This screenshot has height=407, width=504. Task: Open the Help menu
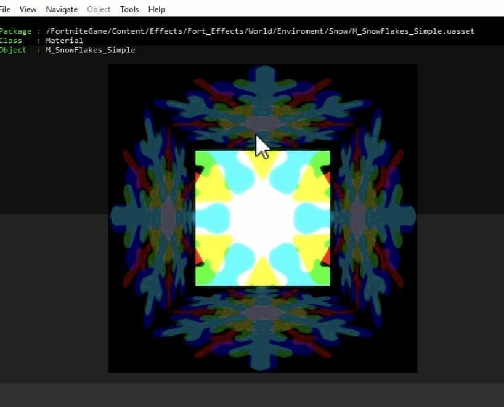coord(156,9)
